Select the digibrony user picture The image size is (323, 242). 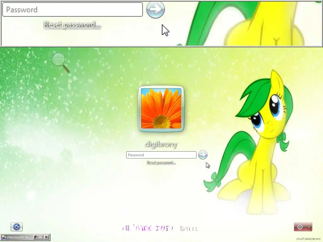click(161, 109)
